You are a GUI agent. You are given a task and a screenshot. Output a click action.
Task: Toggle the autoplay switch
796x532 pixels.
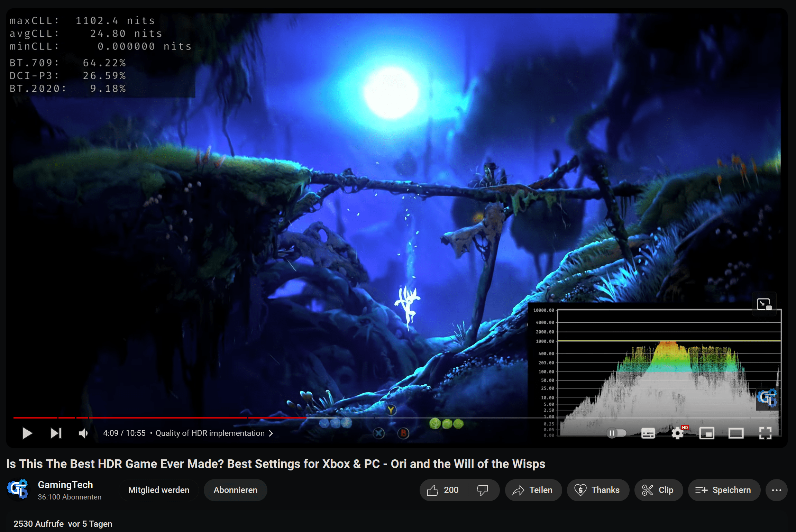point(617,433)
